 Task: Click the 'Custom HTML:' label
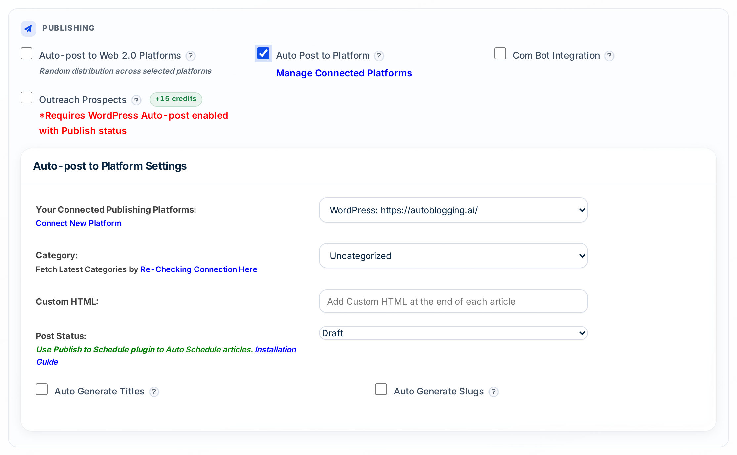67,302
